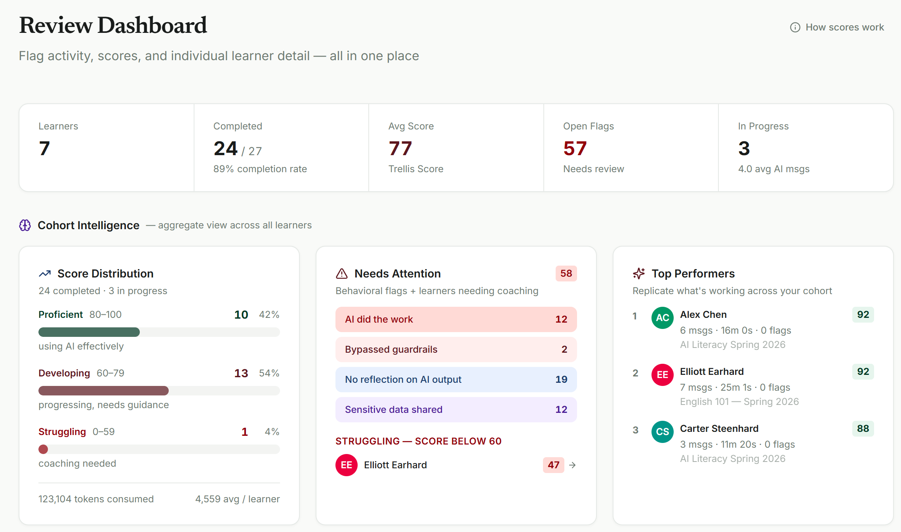Click the Score Distribution trend arrow icon
This screenshot has height=532, width=901.
(x=45, y=274)
